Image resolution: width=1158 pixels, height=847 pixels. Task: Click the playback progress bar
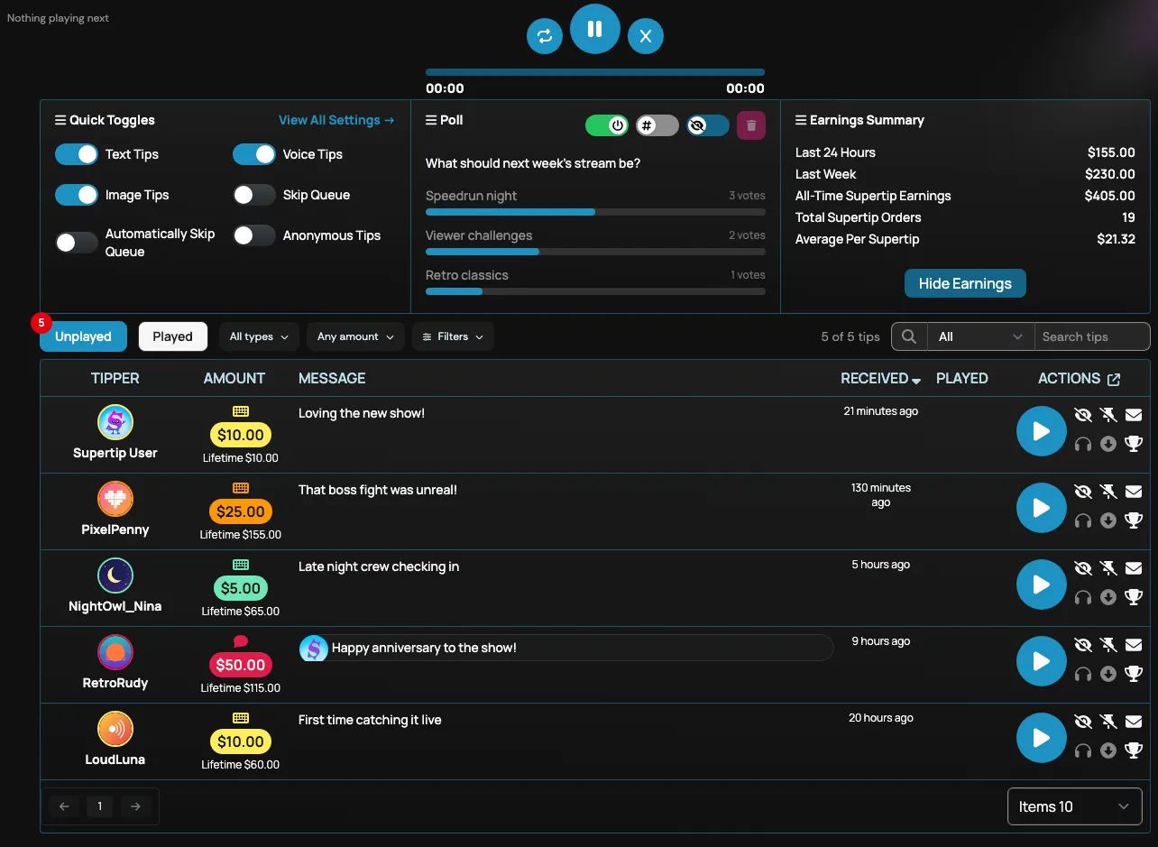coord(595,72)
